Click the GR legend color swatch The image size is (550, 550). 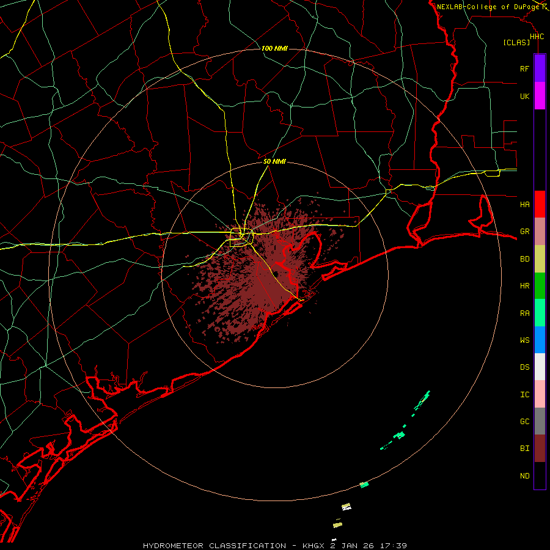(540, 232)
